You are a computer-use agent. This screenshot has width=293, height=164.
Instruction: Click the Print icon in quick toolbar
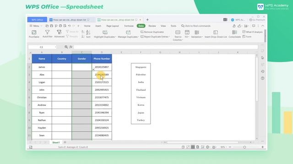[x=60, y=26]
